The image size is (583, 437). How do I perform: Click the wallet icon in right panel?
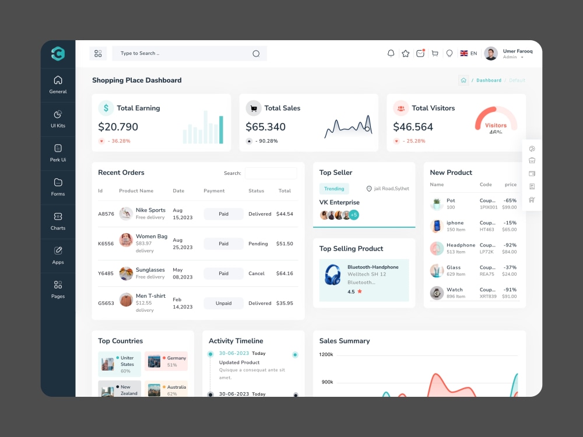532,174
